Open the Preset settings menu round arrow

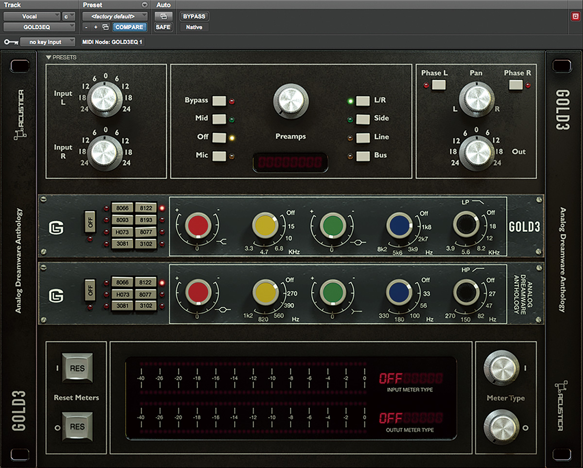coord(144,5)
